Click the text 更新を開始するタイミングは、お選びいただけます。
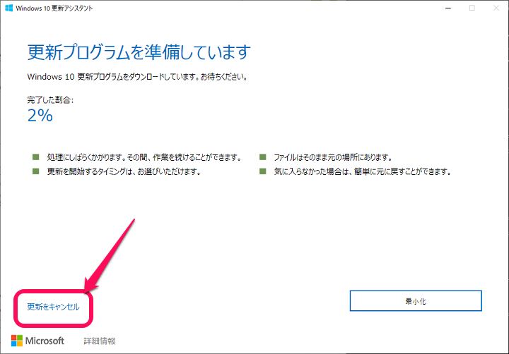Viewport: 509px width, 354px height. pos(124,171)
